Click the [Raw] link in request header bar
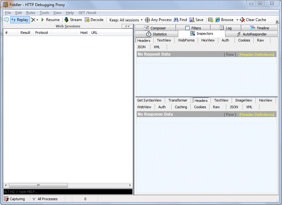Viewport: 282px width, 205px height. click(x=230, y=55)
